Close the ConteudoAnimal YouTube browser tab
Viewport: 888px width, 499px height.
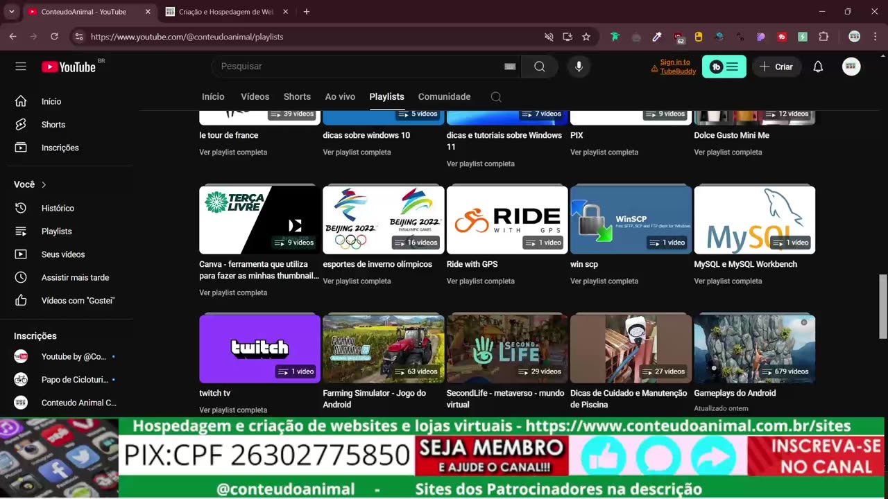pos(148,12)
